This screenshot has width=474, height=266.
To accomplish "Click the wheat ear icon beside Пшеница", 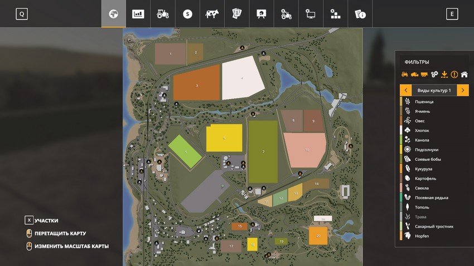I will [408, 102].
